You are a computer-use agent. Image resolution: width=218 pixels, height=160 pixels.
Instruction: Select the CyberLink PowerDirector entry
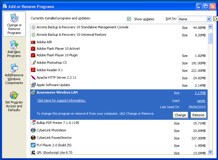tap(119, 138)
